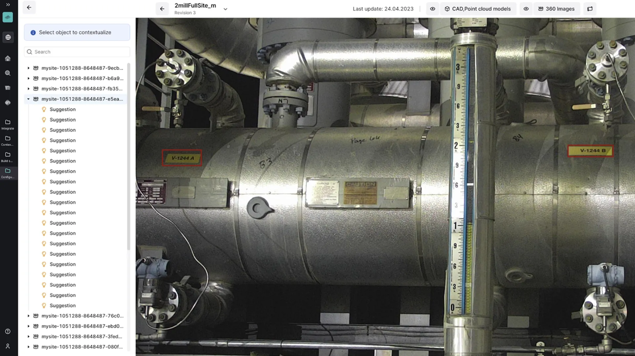Select the first Suggestion item

[x=63, y=109]
